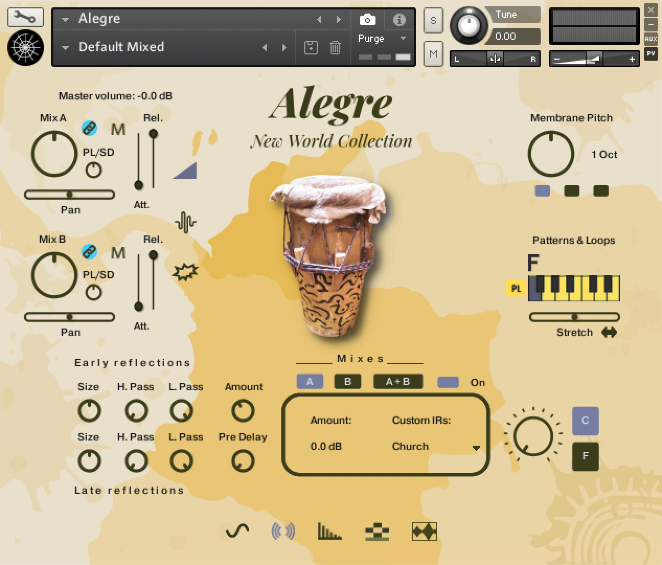The image size is (662, 565).
Task: Click the save preset floppy icon
Action: tap(311, 48)
